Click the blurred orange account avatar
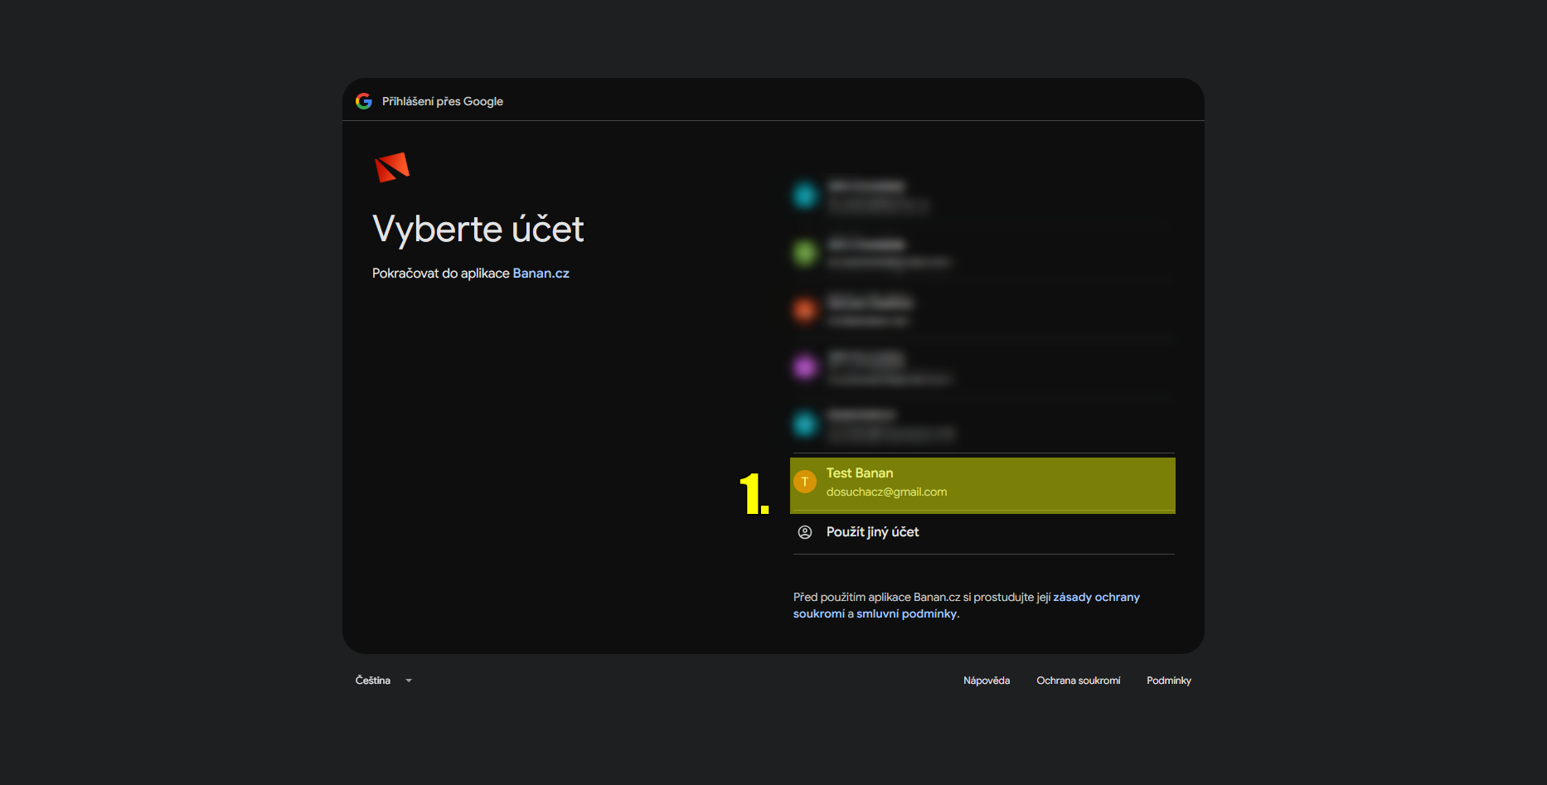The width and height of the screenshot is (1547, 785). coord(805,310)
